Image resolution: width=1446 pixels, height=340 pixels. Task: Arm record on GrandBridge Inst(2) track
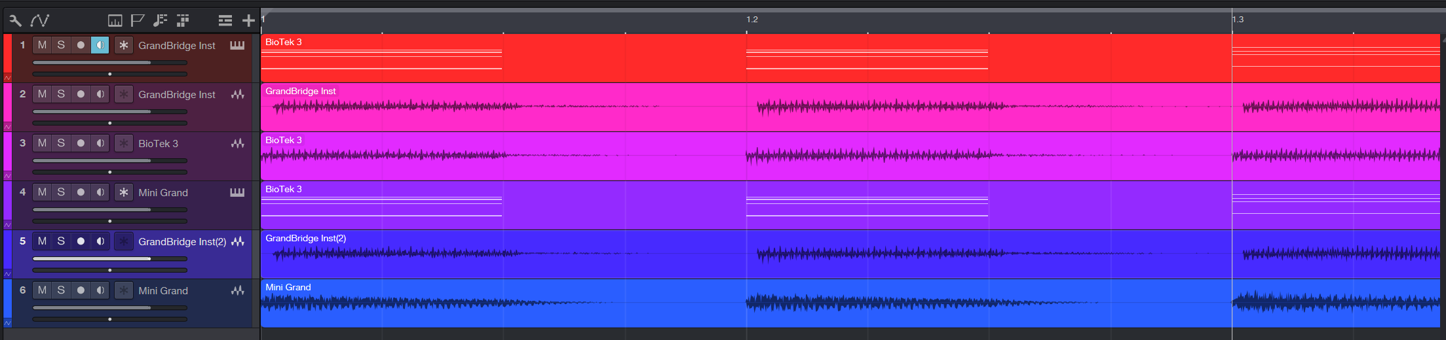pyautogui.click(x=81, y=241)
